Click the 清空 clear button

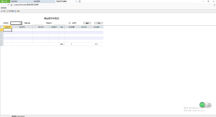[99, 23]
